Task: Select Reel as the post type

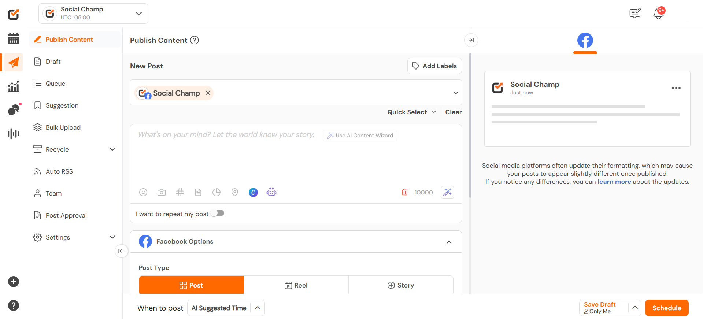Action: click(296, 285)
